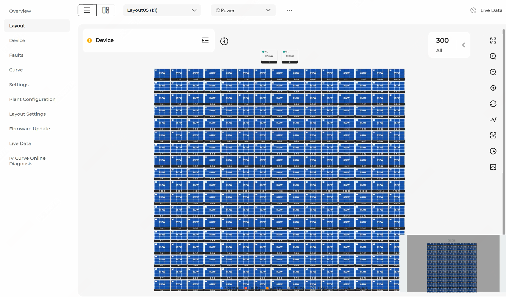Click the compass orientation icon
Image resolution: width=506 pixels, height=297 pixels.
tap(224, 41)
